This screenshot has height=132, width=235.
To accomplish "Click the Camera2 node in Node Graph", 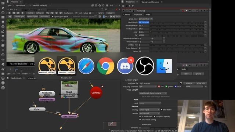I will click(x=96, y=93).
